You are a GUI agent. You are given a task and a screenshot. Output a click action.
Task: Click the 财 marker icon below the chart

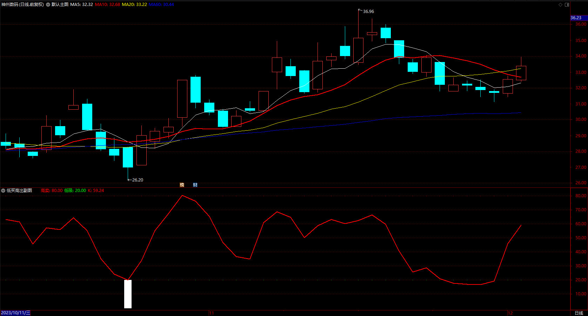point(195,185)
